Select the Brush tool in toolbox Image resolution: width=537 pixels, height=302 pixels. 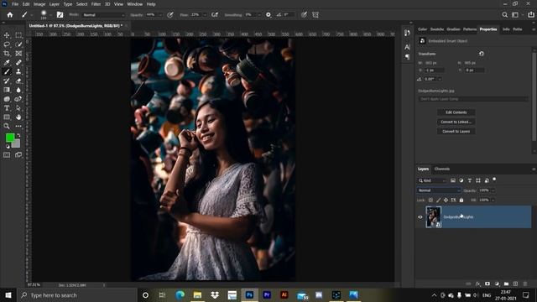[7, 71]
